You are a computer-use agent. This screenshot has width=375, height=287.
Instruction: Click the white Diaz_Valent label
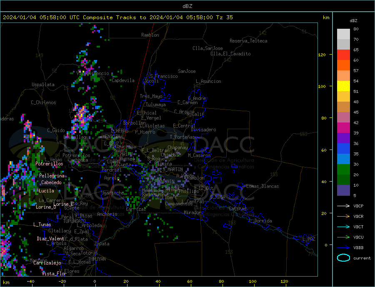pyautogui.click(x=50, y=239)
